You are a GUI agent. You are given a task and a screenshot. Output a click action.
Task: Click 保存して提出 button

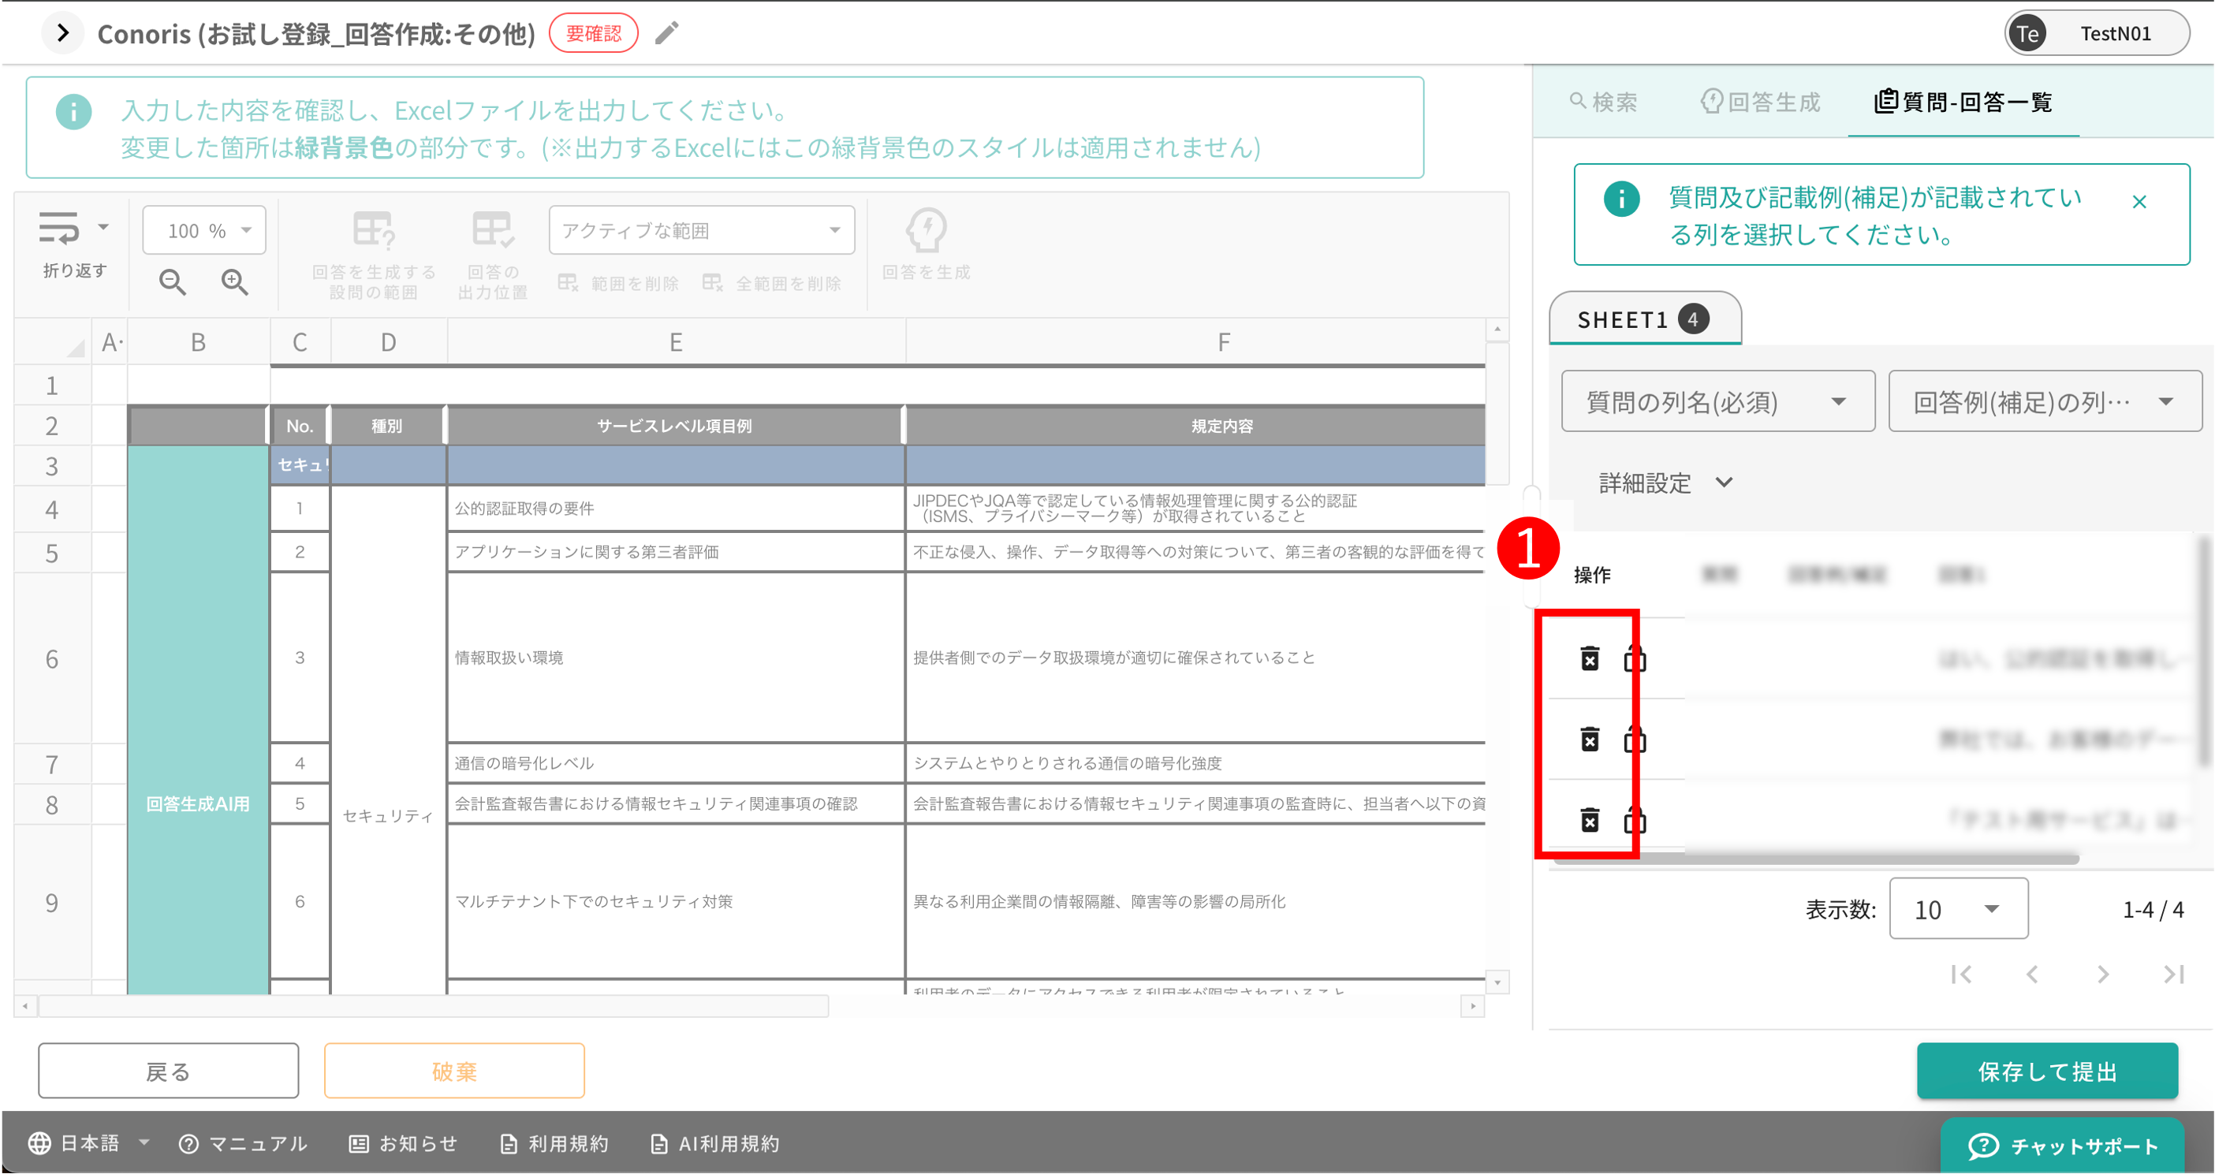coord(2046,1072)
